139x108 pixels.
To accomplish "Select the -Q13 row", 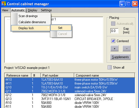I will (x=70, y=99).
